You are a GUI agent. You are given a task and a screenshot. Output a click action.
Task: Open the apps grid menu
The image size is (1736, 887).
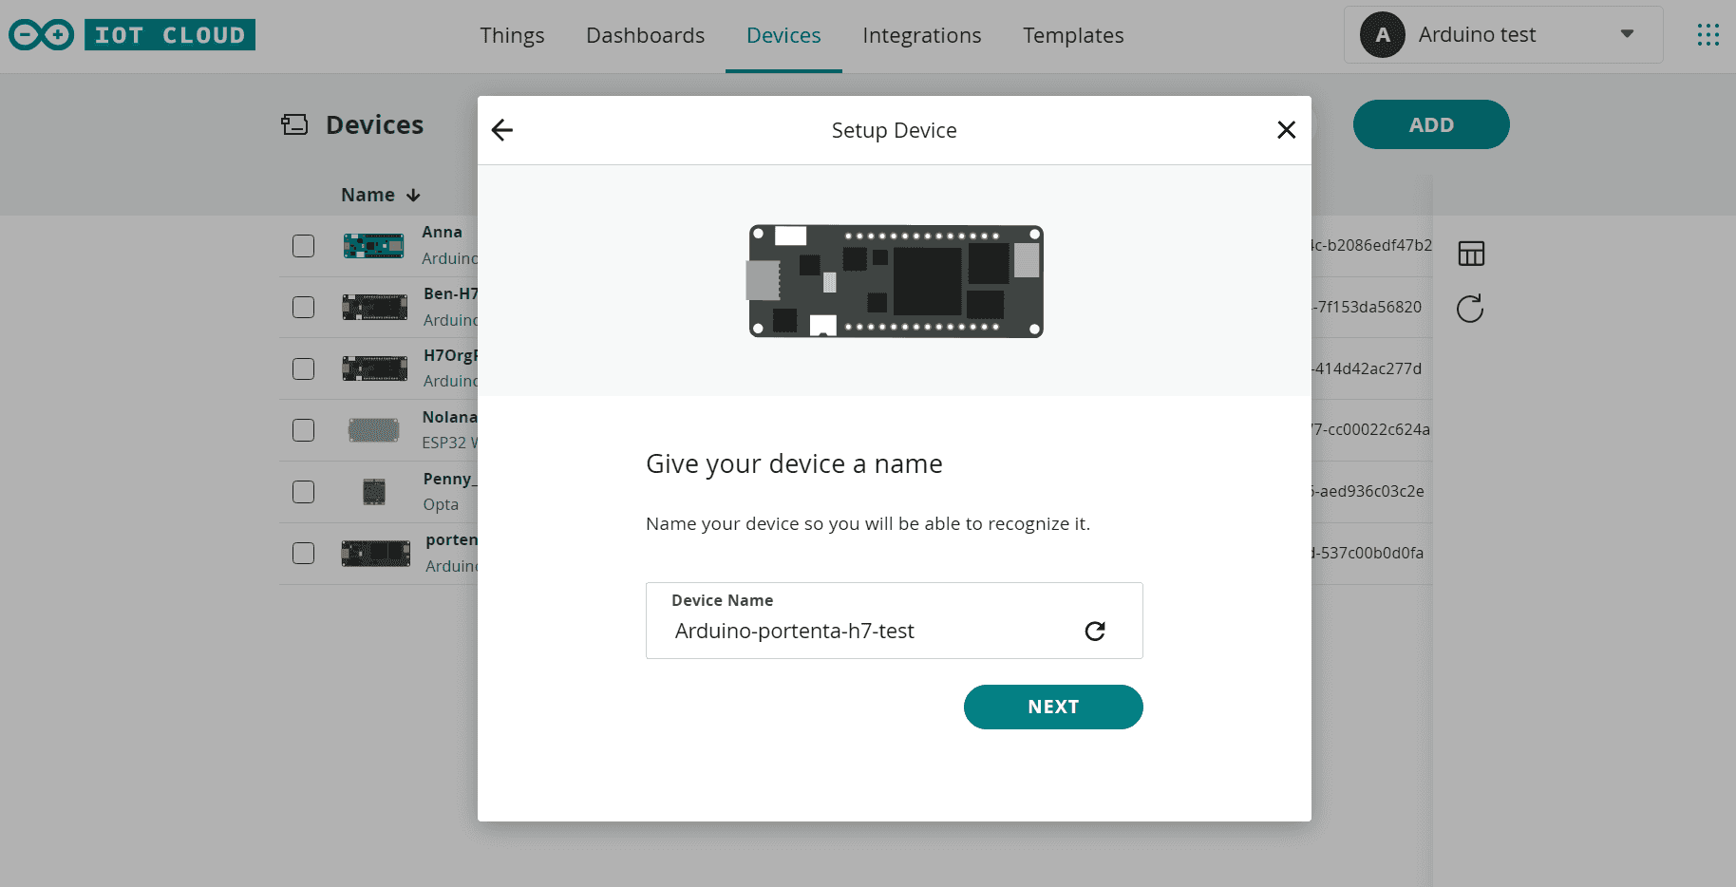click(x=1708, y=35)
